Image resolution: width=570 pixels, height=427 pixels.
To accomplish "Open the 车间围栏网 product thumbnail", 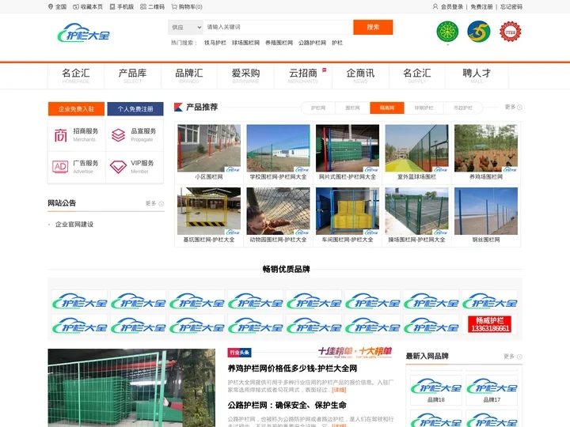I will pos(348,211).
